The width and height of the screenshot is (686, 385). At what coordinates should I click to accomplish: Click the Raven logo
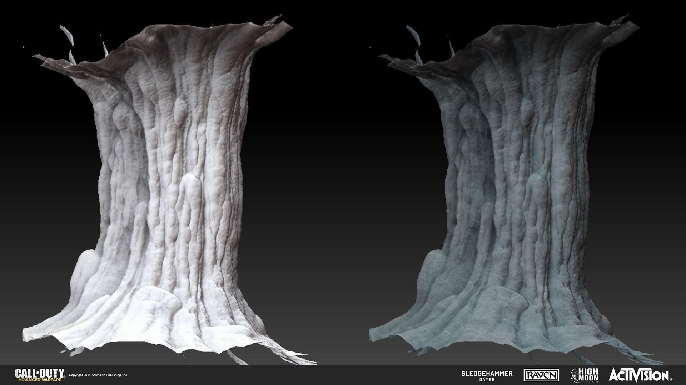tap(541, 375)
